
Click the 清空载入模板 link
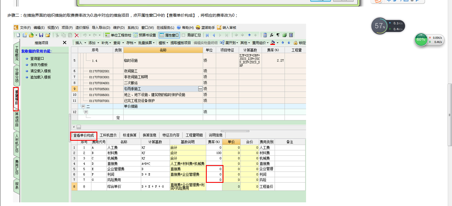point(40,71)
